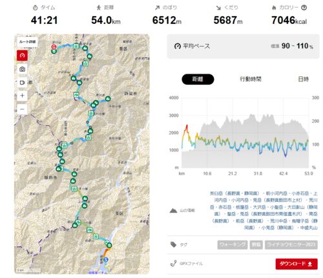Switch graph to 行動時間 tab
This screenshot has height=278, width=323.
click(251, 79)
